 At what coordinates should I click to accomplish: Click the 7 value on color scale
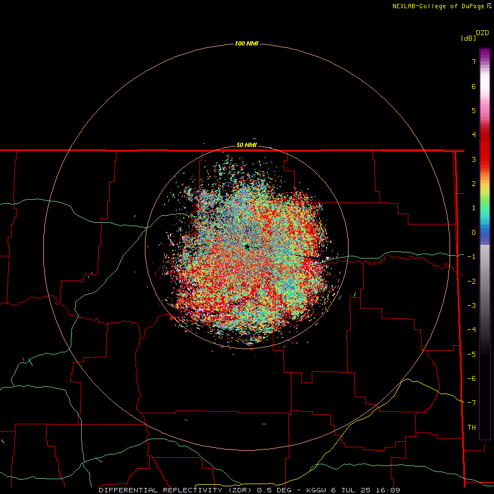tap(474, 61)
